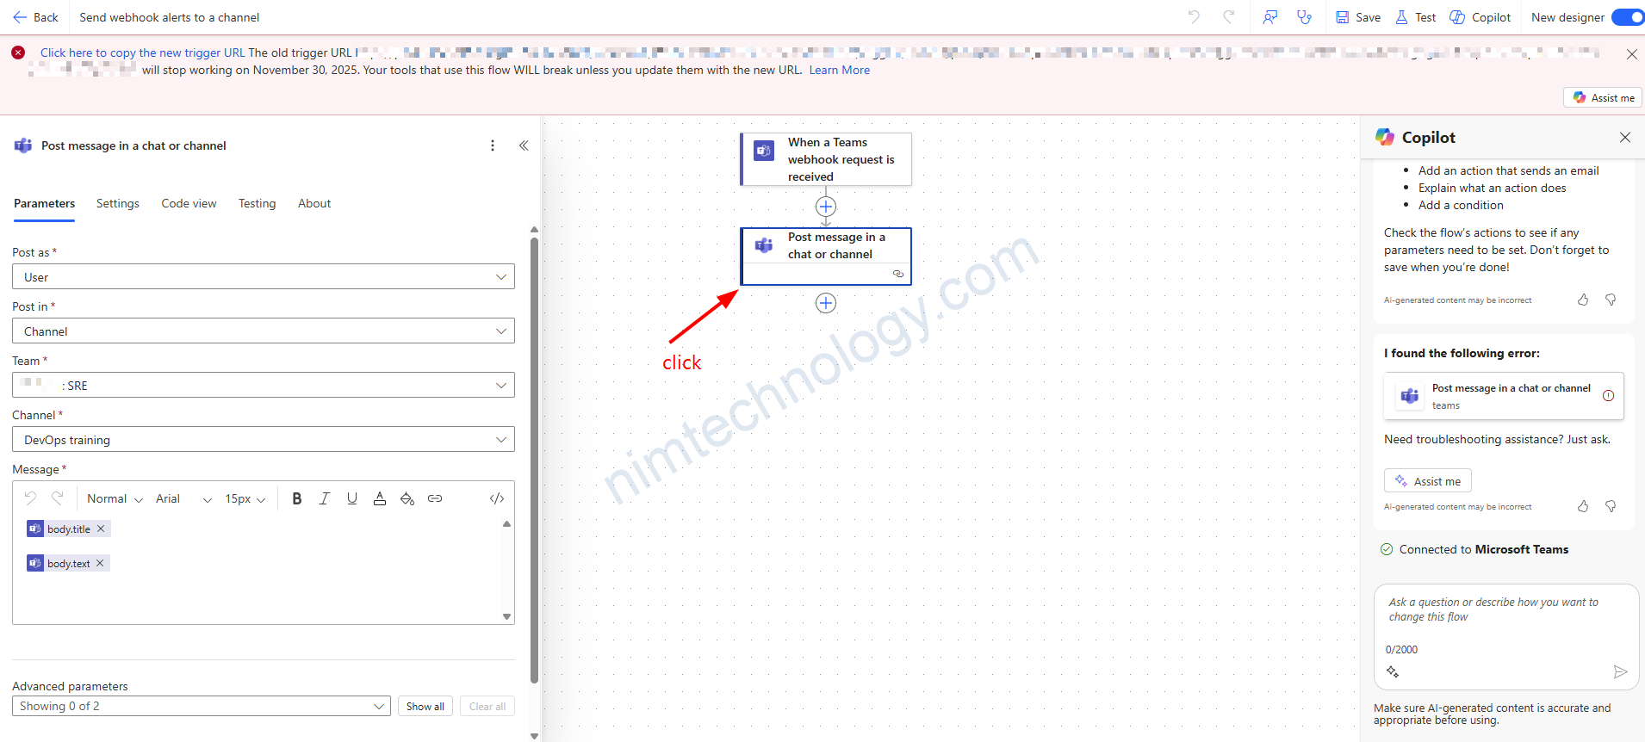The image size is (1645, 742).
Task: Toggle the New designer switch
Action: pyautogui.click(x=1627, y=17)
